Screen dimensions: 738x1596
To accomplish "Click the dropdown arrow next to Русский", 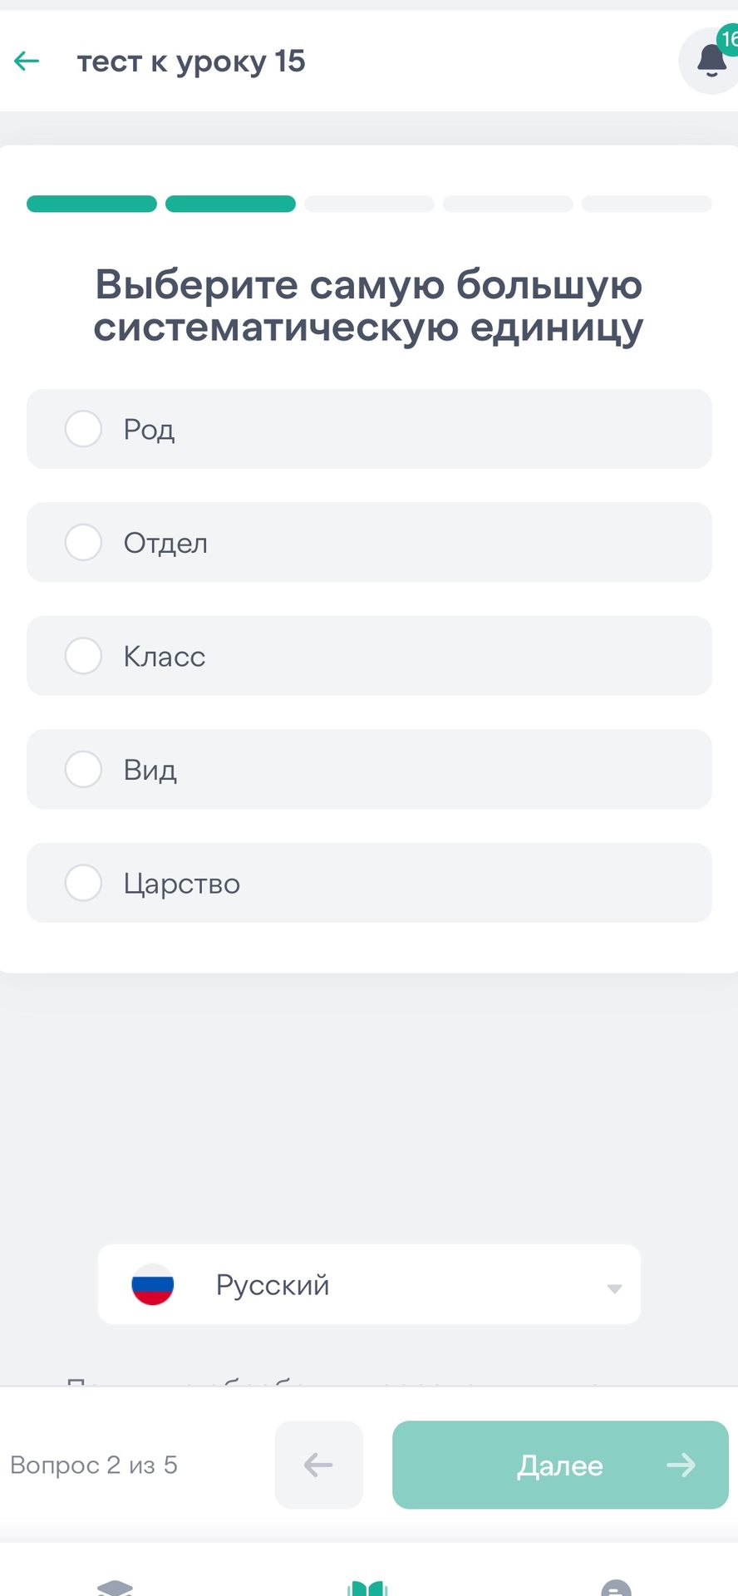I will point(614,1288).
